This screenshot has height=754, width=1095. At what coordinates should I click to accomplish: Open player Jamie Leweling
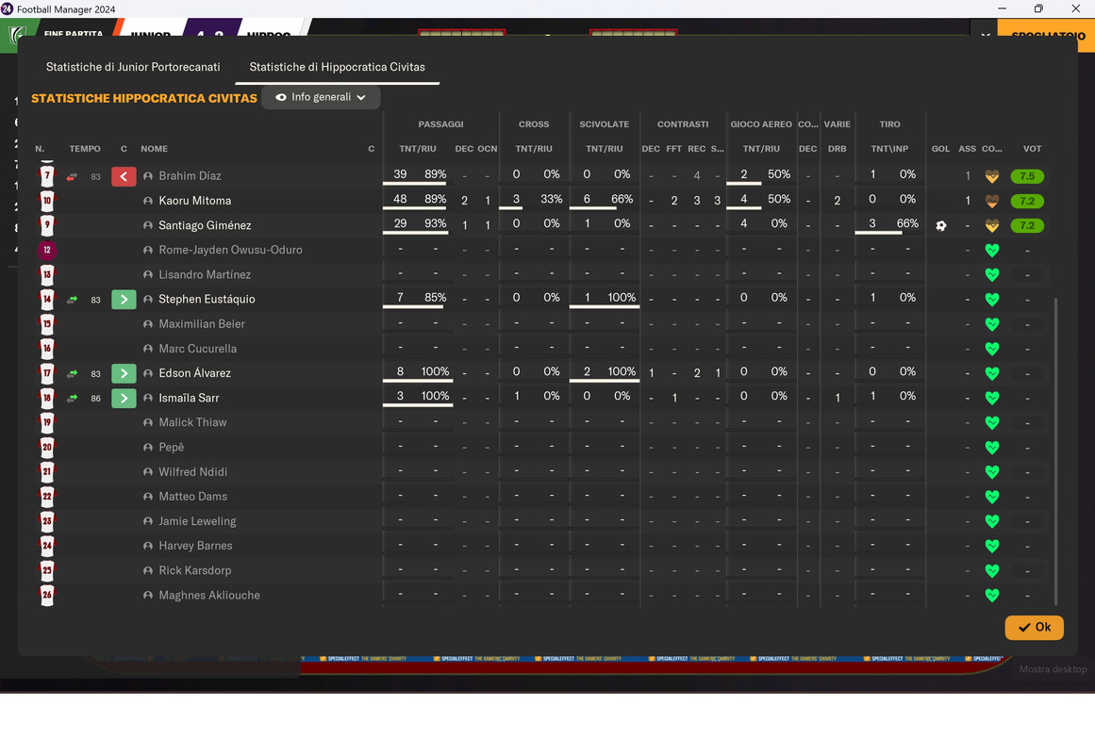[x=197, y=521]
